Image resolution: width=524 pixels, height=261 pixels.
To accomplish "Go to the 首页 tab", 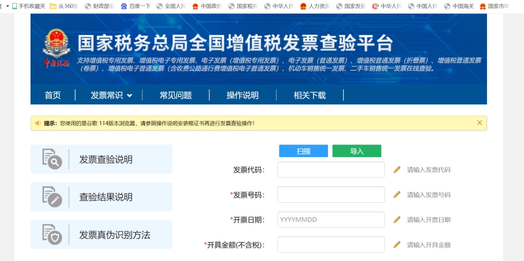I will point(53,96).
